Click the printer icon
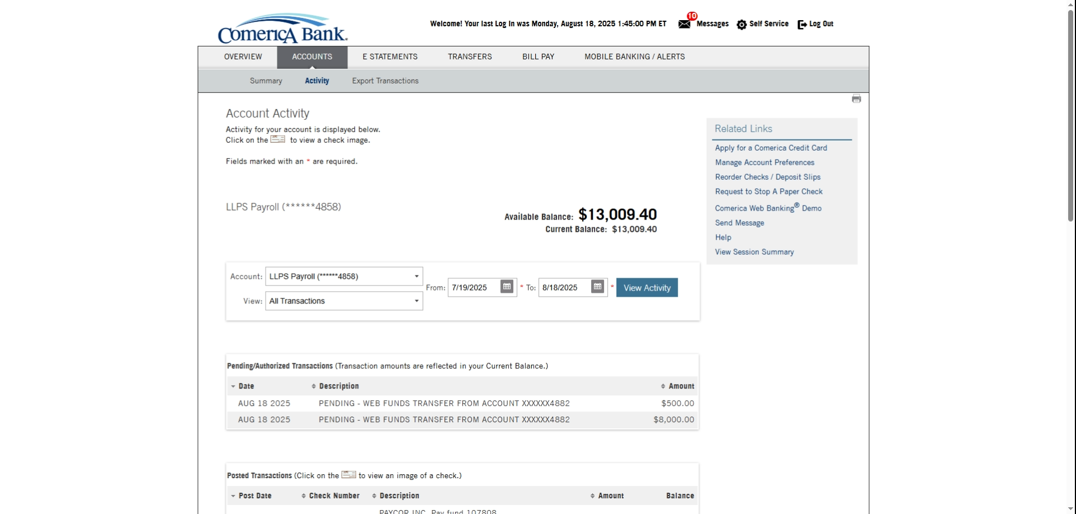Viewport: 1076px width, 514px height. point(856,99)
